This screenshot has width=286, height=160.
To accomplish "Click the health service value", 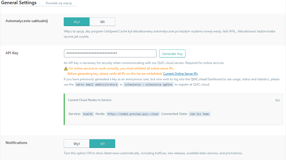I will pyautogui.click(x=88, y=114).
